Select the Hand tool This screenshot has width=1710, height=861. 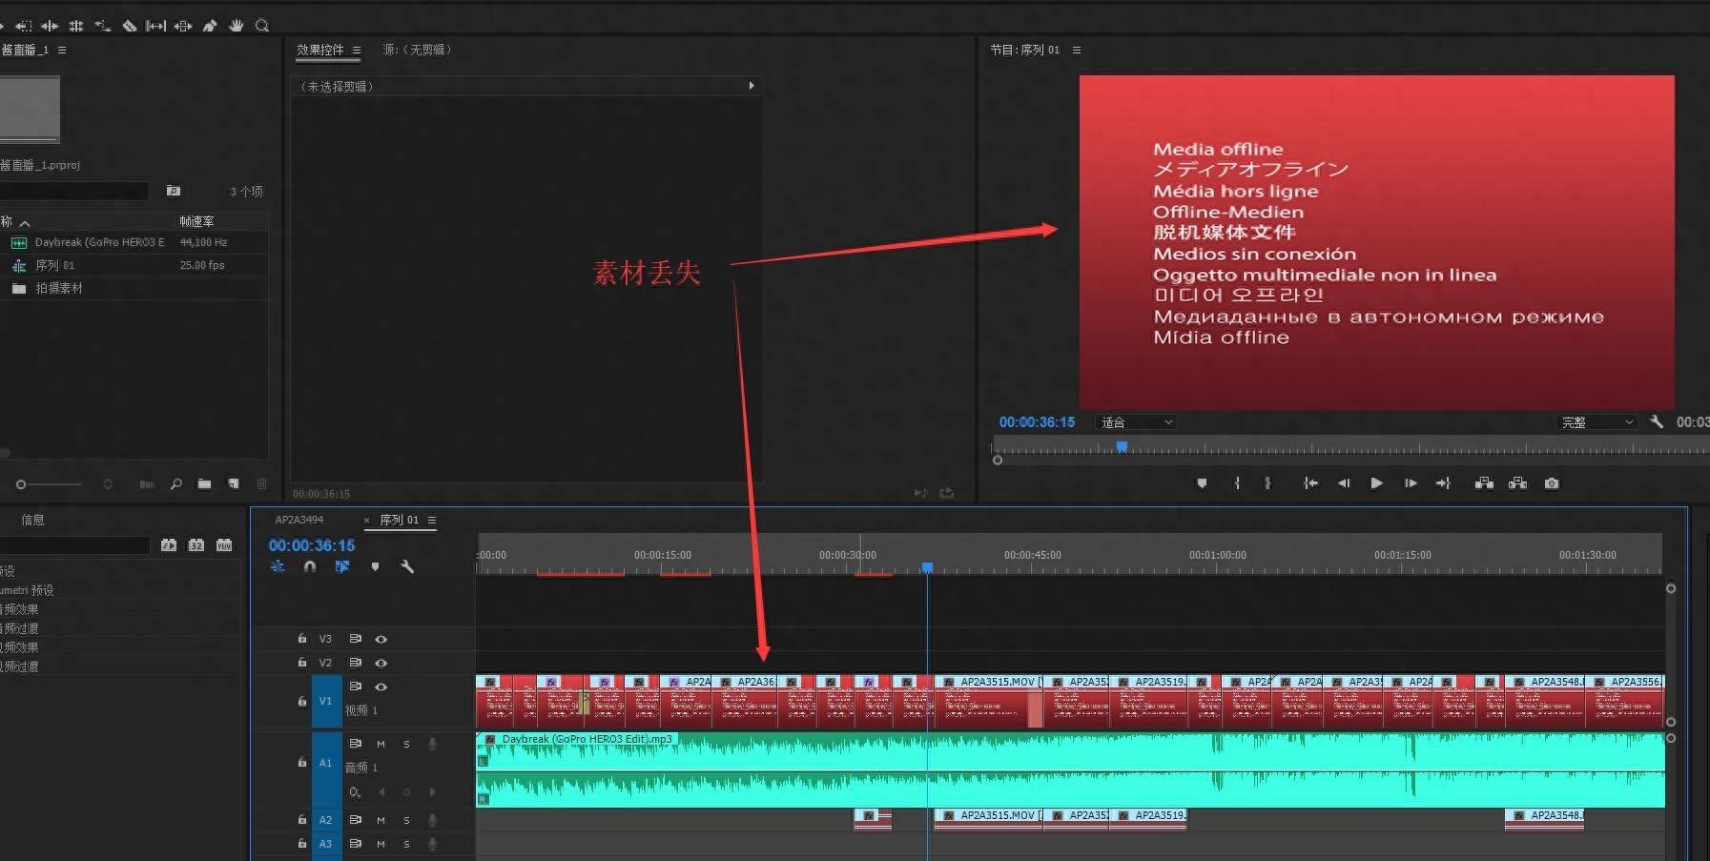click(237, 26)
